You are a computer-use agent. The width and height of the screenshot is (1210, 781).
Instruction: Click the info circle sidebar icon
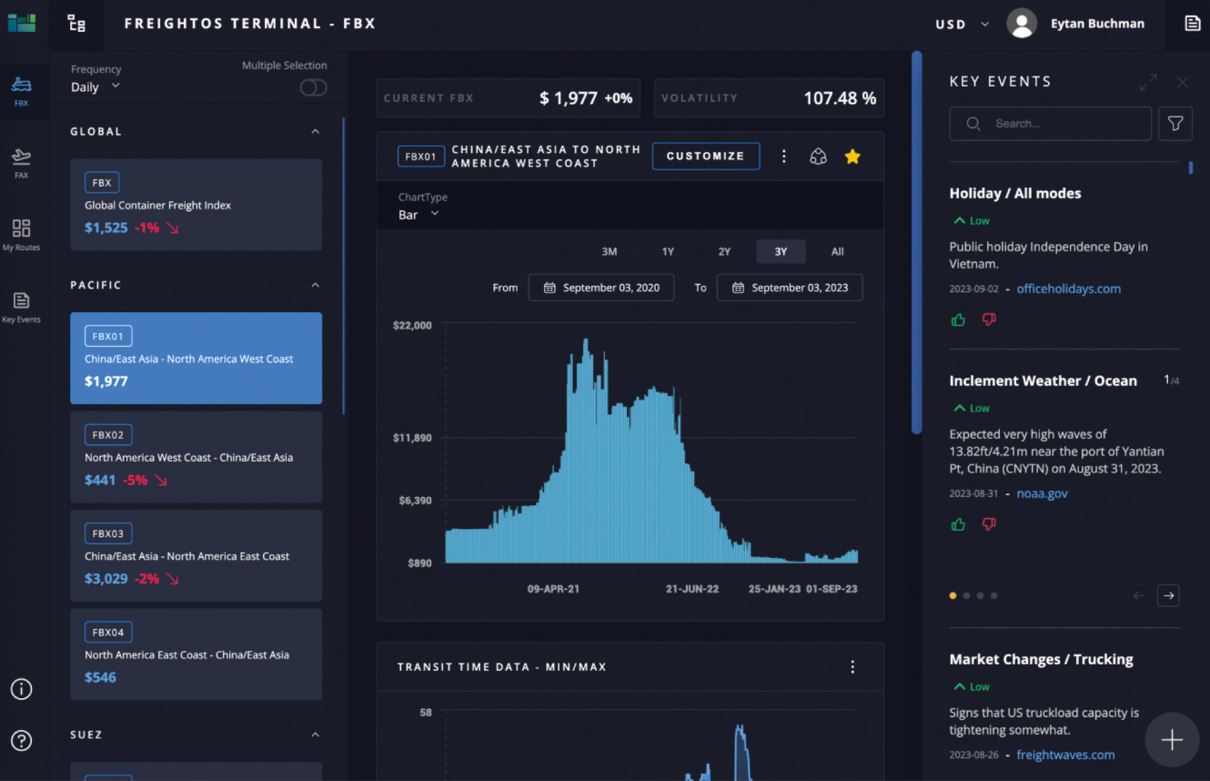(22, 689)
